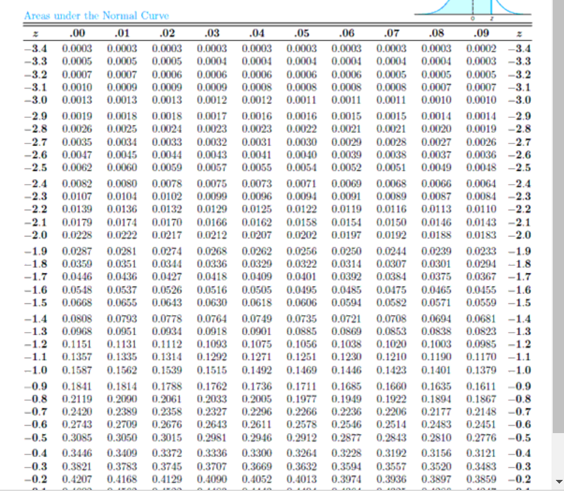Select the ".05" column header

point(301,33)
